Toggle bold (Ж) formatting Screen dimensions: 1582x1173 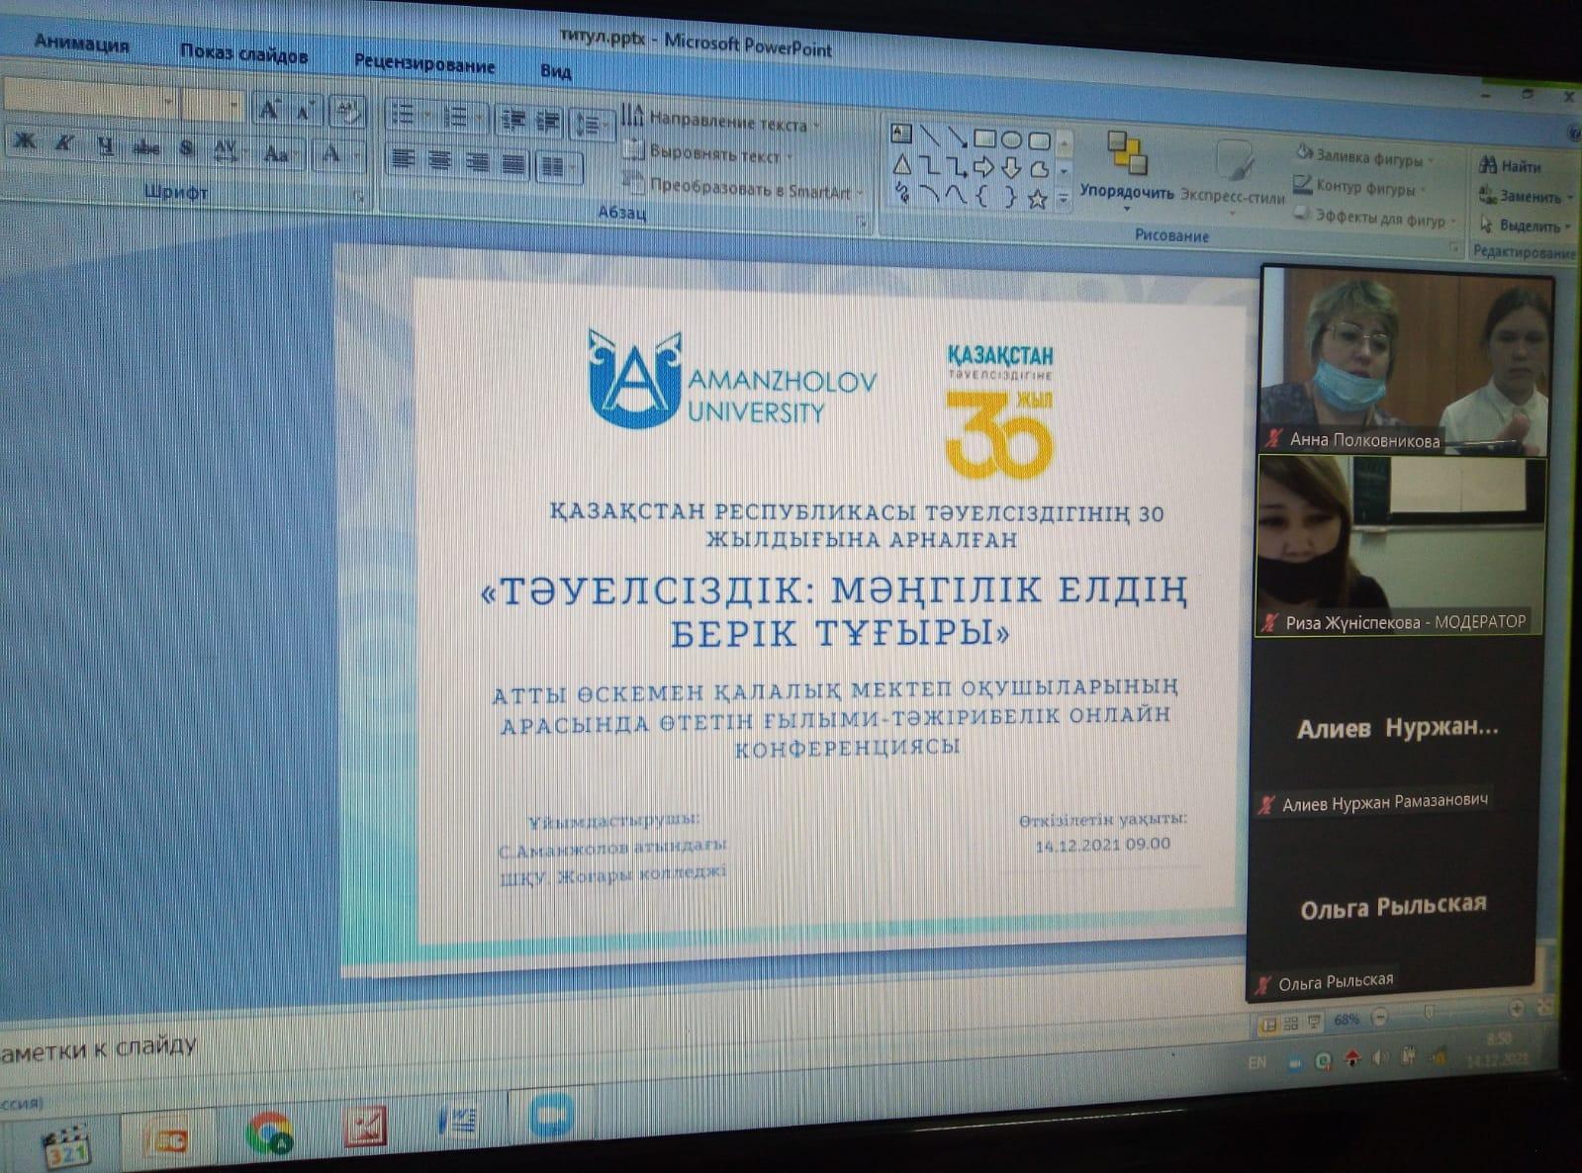click(x=25, y=142)
